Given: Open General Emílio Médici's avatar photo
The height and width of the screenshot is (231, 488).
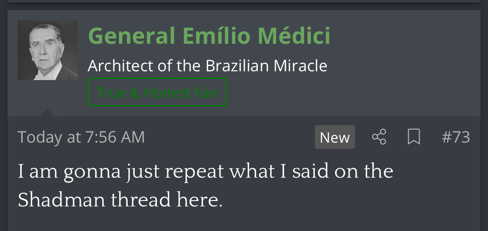Looking at the screenshot, I should (x=48, y=50).
